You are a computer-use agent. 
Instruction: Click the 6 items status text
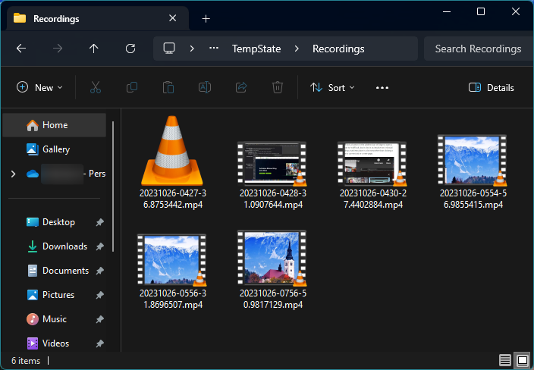pos(26,360)
